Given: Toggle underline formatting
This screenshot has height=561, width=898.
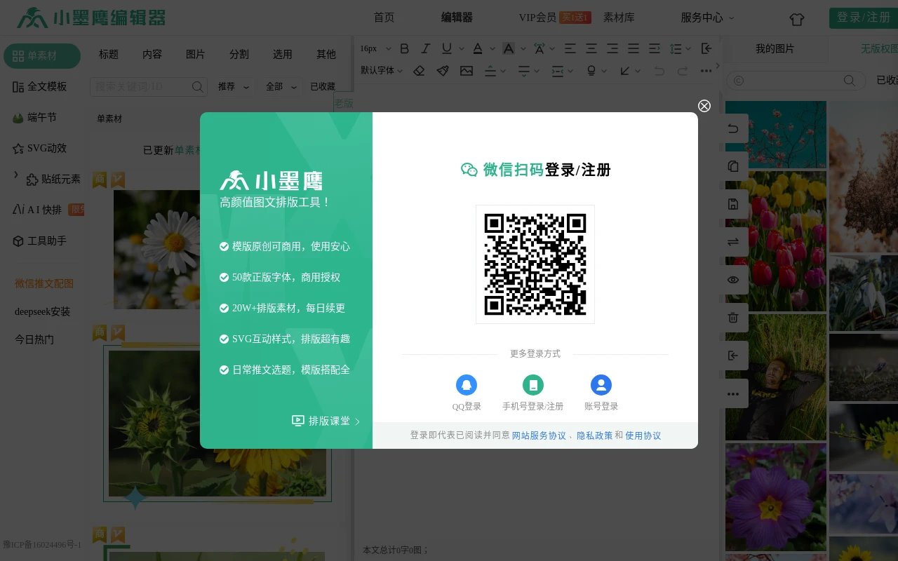Looking at the screenshot, I should click(446, 48).
